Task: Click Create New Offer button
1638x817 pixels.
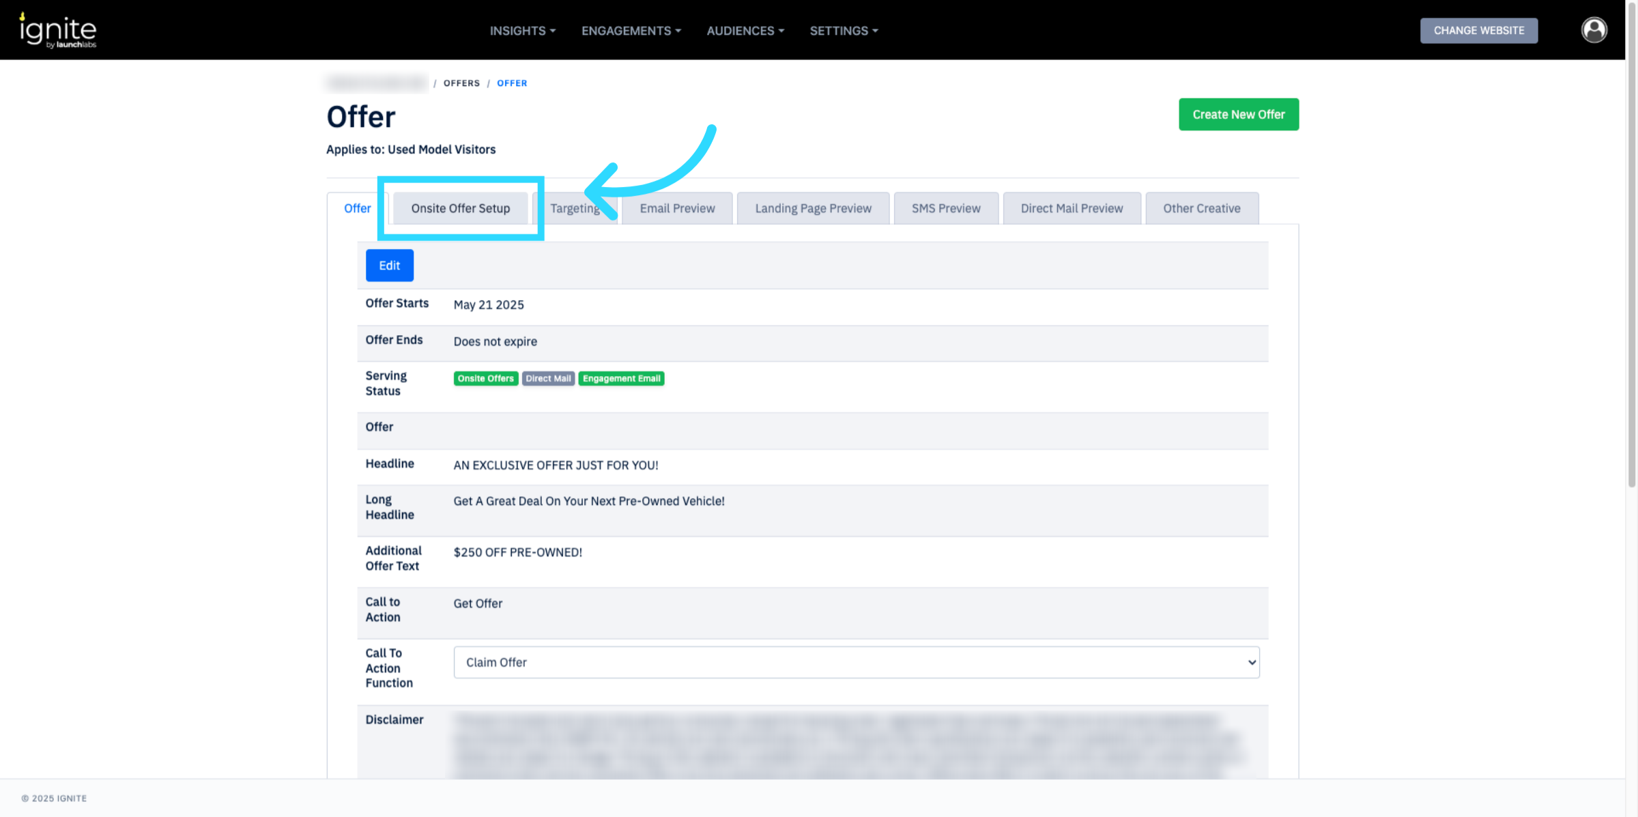Action: (x=1238, y=115)
